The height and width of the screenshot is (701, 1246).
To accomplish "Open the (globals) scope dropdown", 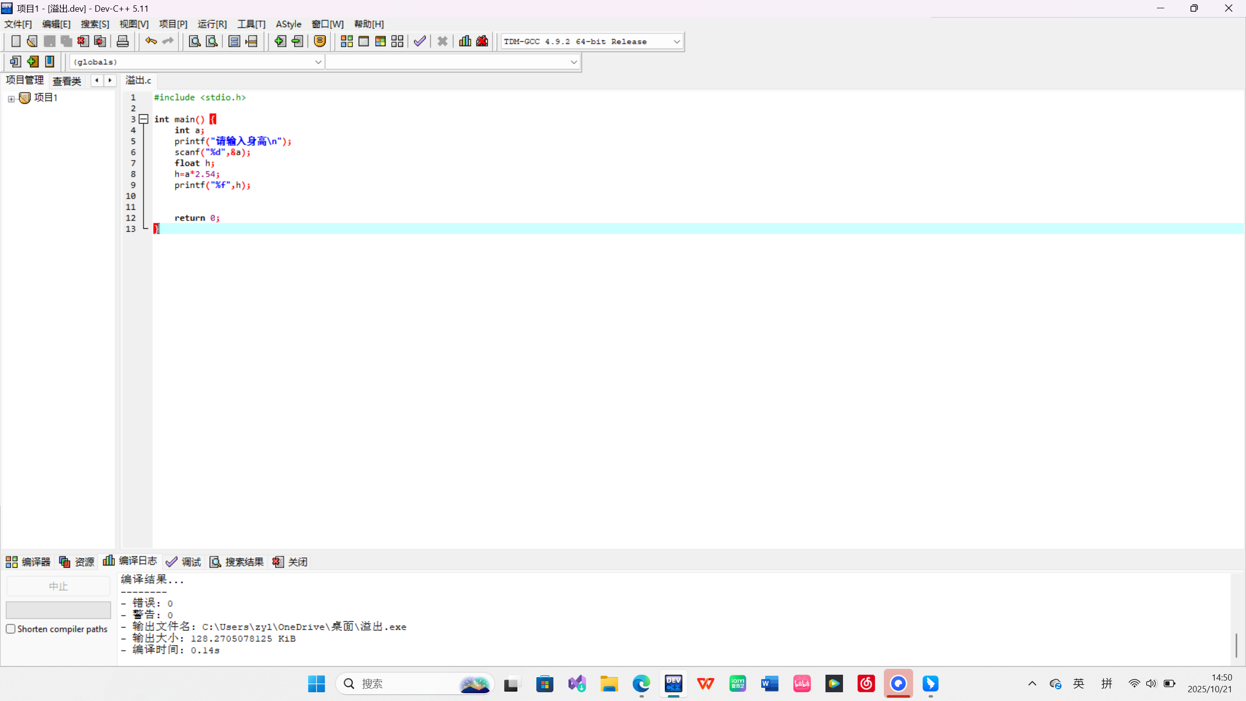I will [318, 62].
